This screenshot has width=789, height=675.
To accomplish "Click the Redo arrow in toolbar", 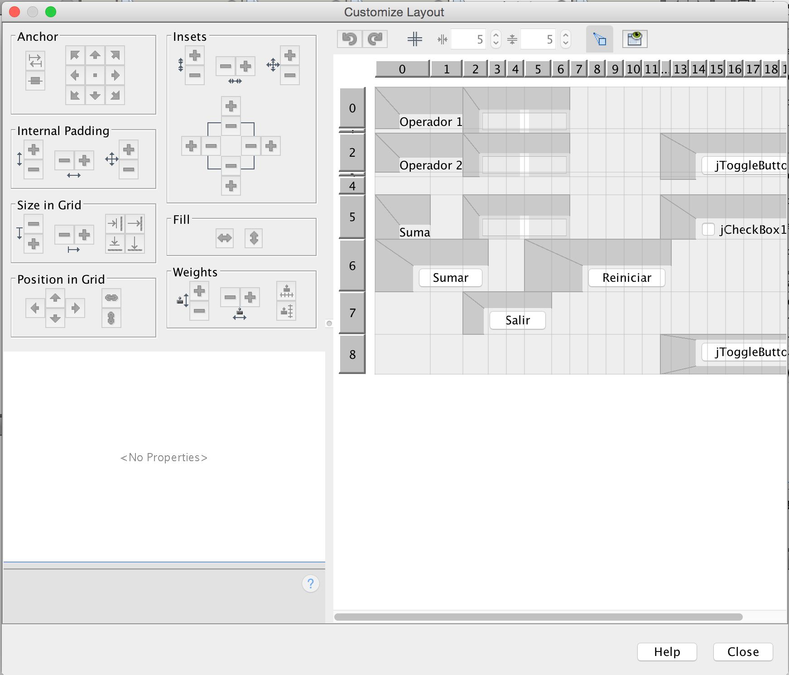I will pos(375,39).
